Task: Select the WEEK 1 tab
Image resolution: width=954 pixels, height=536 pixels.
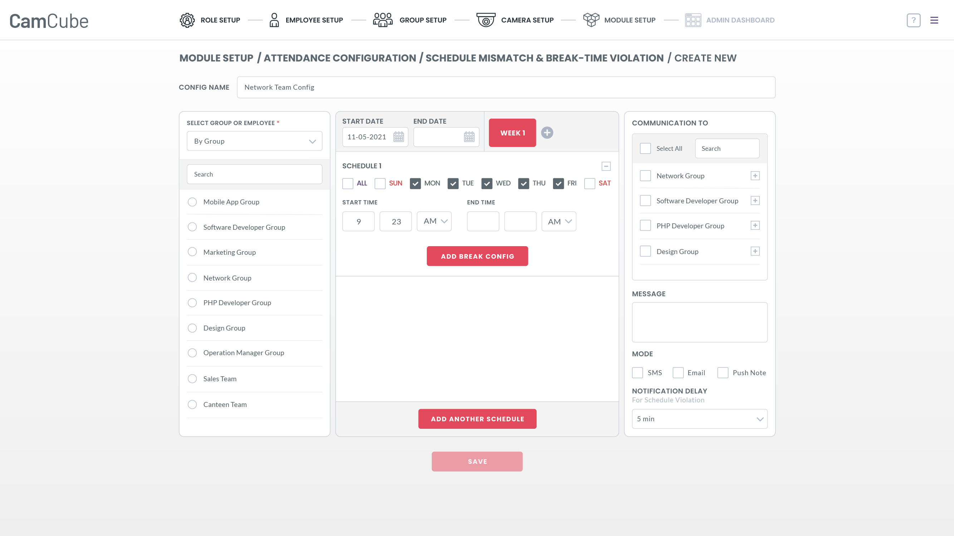Action: (512, 133)
